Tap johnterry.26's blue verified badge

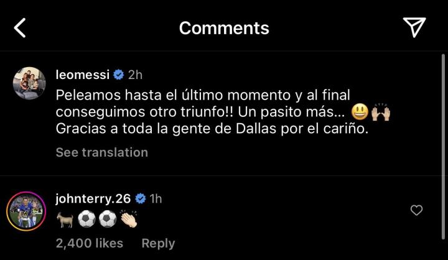click(141, 198)
